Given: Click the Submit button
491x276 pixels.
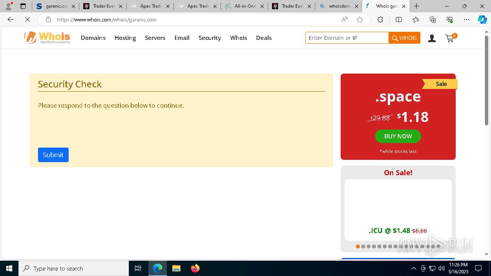Looking at the screenshot, I should (53, 155).
